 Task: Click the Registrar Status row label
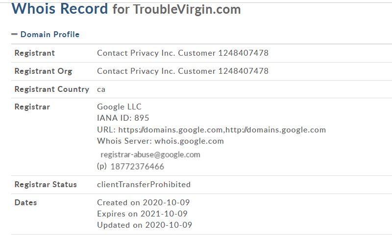(x=46, y=184)
